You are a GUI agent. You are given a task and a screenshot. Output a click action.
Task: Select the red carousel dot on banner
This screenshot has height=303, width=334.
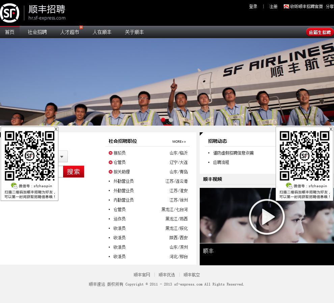pos(163,120)
